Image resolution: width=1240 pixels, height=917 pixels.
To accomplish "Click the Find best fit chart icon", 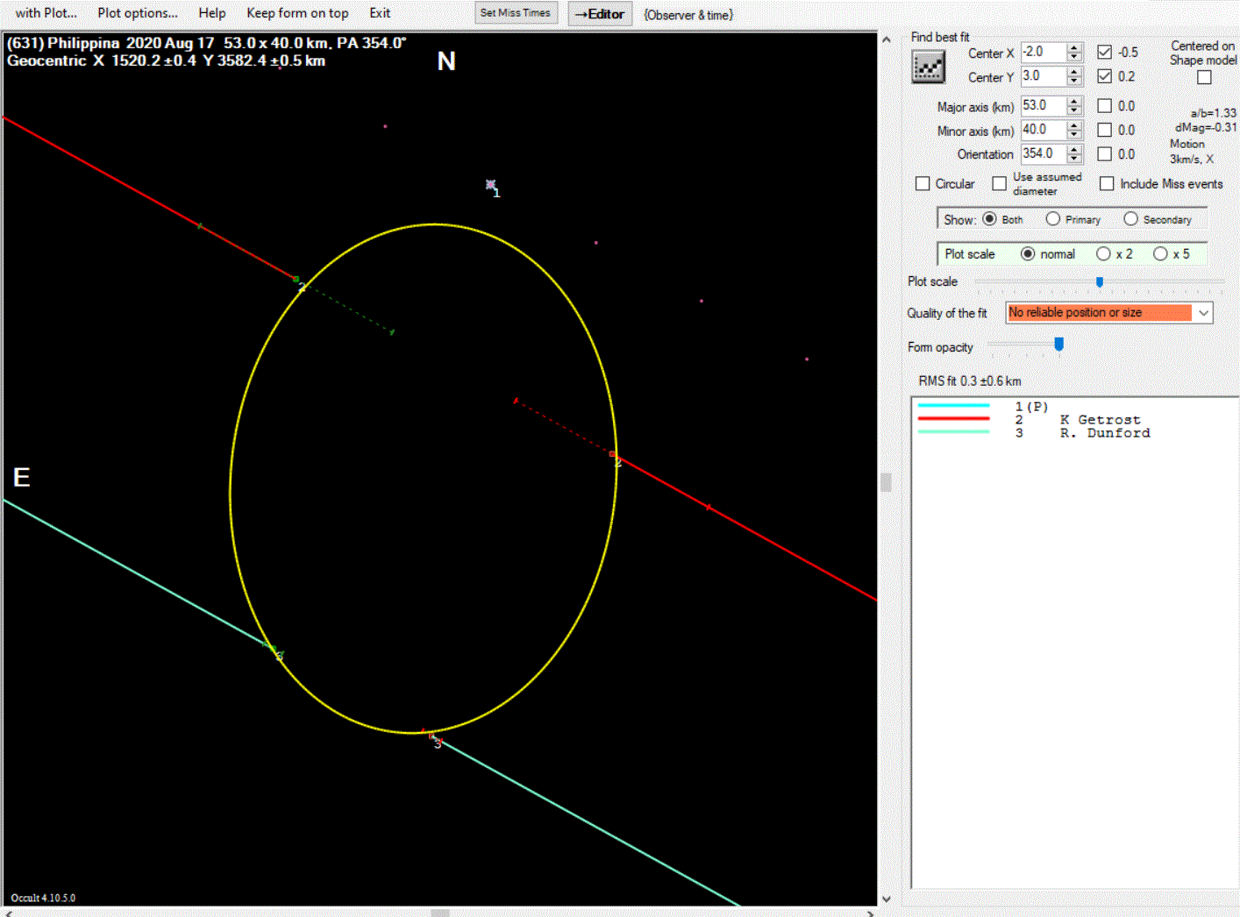I will [928, 67].
